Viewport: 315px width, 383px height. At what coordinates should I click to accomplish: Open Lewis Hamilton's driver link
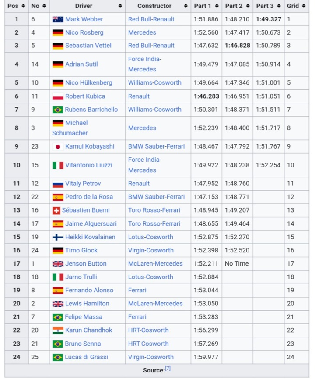click(x=87, y=304)
